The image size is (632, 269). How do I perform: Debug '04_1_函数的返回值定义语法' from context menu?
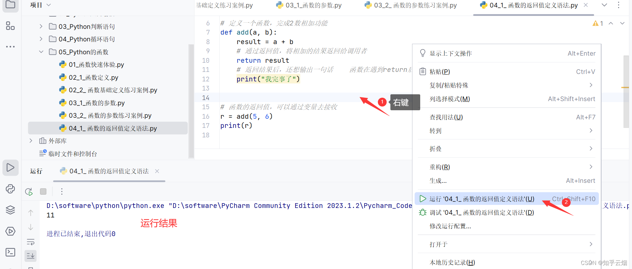point(507,213)
